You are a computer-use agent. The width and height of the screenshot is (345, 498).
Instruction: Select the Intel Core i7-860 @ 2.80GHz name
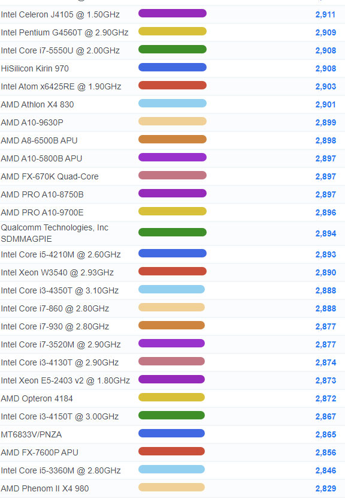tap(55, 309)
